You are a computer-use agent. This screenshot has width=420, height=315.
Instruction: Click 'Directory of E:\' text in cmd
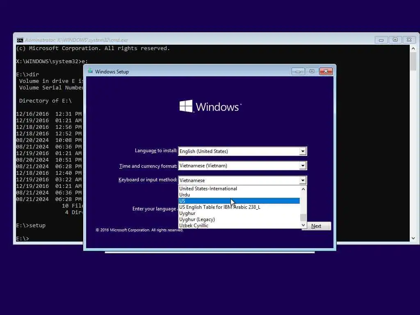pos(46,101)
